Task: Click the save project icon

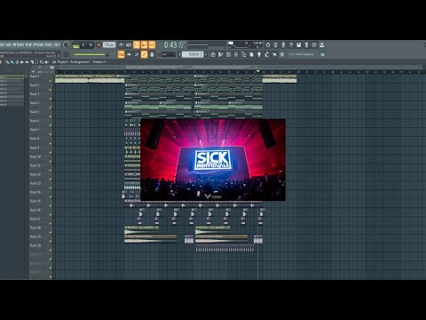Action: pos(298,45)
